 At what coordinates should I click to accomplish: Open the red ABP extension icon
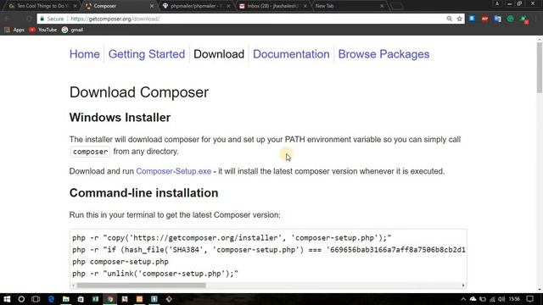[x=484, y=19]
